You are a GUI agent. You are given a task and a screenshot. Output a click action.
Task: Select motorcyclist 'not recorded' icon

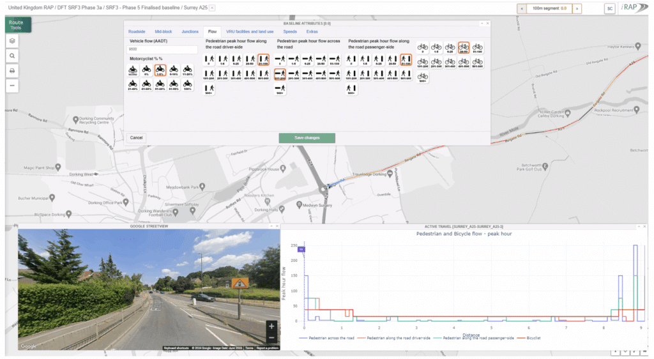133,70
